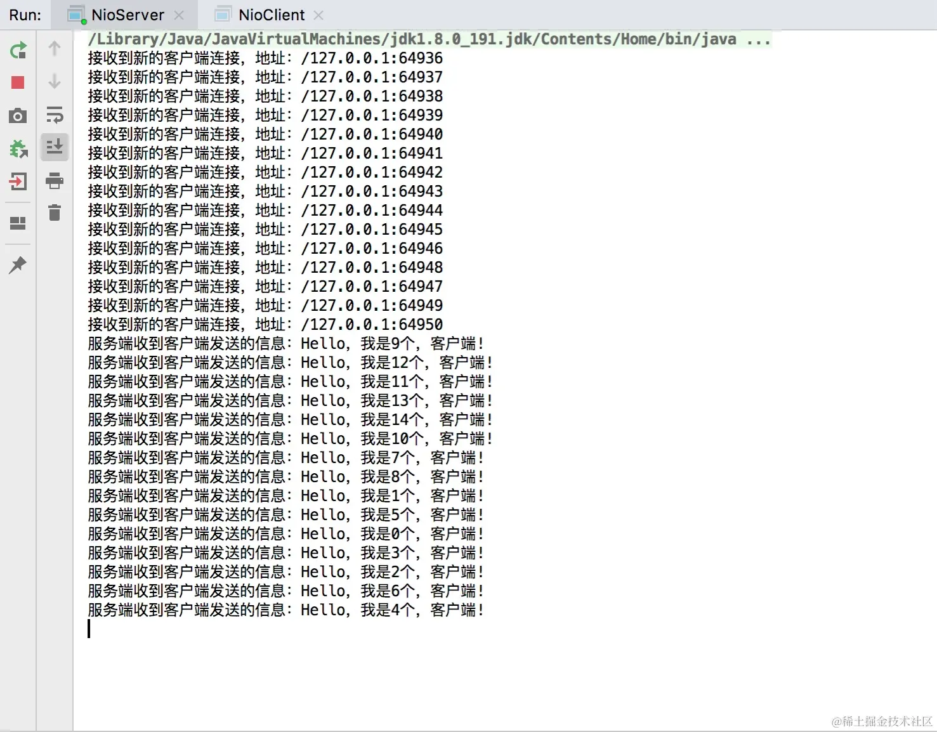937x732 pixels.
Task: Click the line with address 127.0.0.1:64938
Action: pos(265,96)
